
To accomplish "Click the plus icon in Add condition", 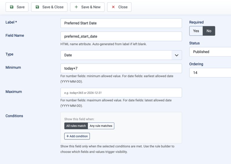I will click(x=68, y=136).
